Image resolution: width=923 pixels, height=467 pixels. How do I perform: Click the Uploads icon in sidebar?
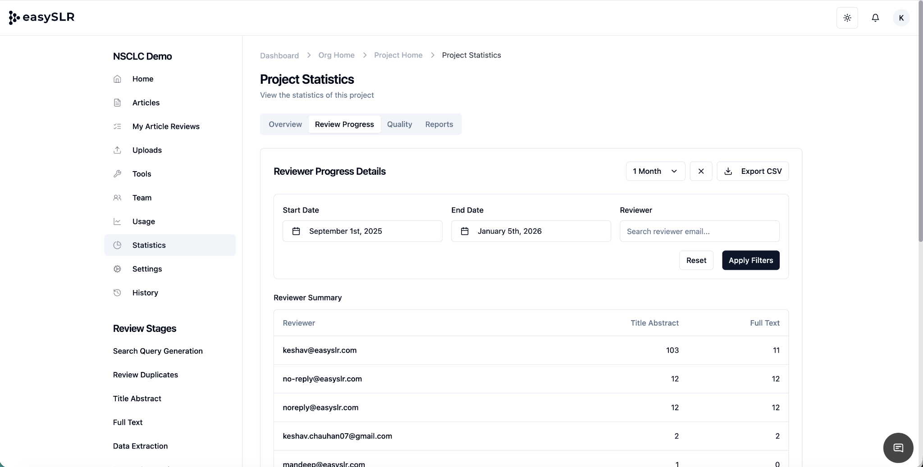click(x=117, y=150)
